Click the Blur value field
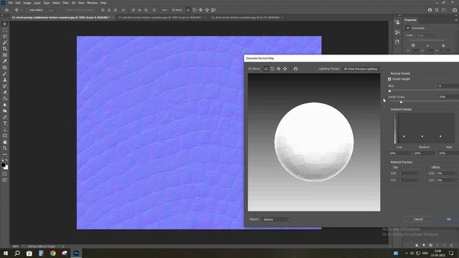459x258 pixels. click(x=448, y=86)
